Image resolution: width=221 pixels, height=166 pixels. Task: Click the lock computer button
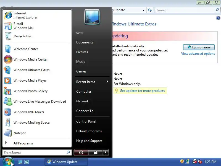click(96, 152)
